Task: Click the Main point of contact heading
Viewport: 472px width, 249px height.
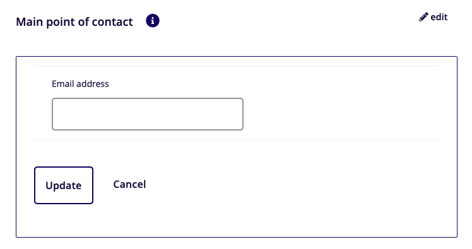Action: (74, 21)
